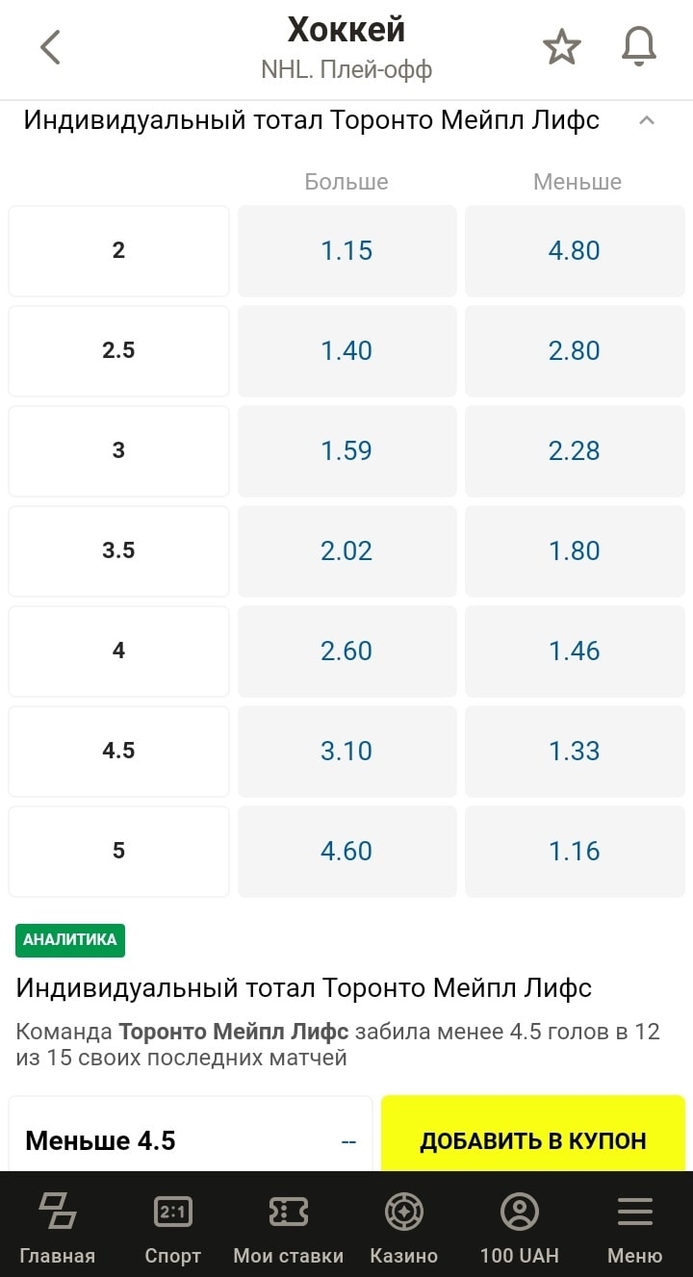Viewport: 693px width, 1277px height.
Task: Collapse Индивидуальный тотал Торонто Мейпл Лифс section
Action: tap(647, 120)
